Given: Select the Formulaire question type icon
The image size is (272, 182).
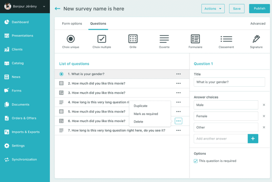Looking at the screenshot, I should pos(195,39).
